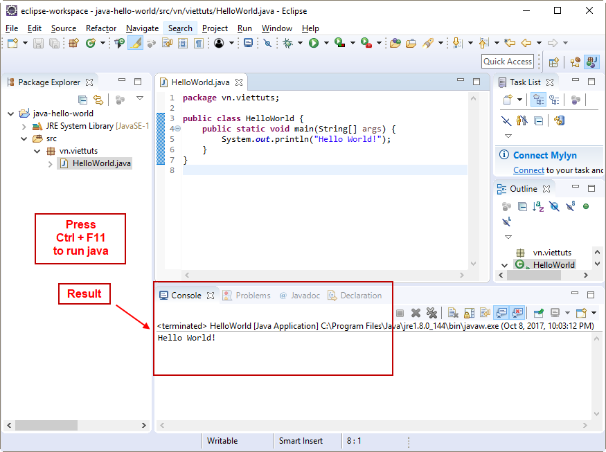Collapse the vn.viettuts package node
The height and width of the screenshot is (452, 606).
(x=37, y=151)
